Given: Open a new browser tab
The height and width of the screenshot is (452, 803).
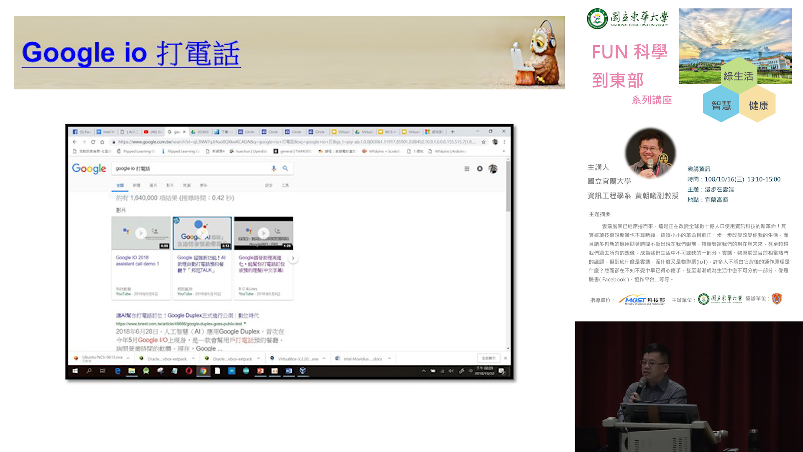Looking at the screenshot, I should coord(453,132).
